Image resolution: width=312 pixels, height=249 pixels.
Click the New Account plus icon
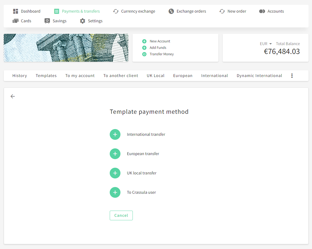(144, 41)
